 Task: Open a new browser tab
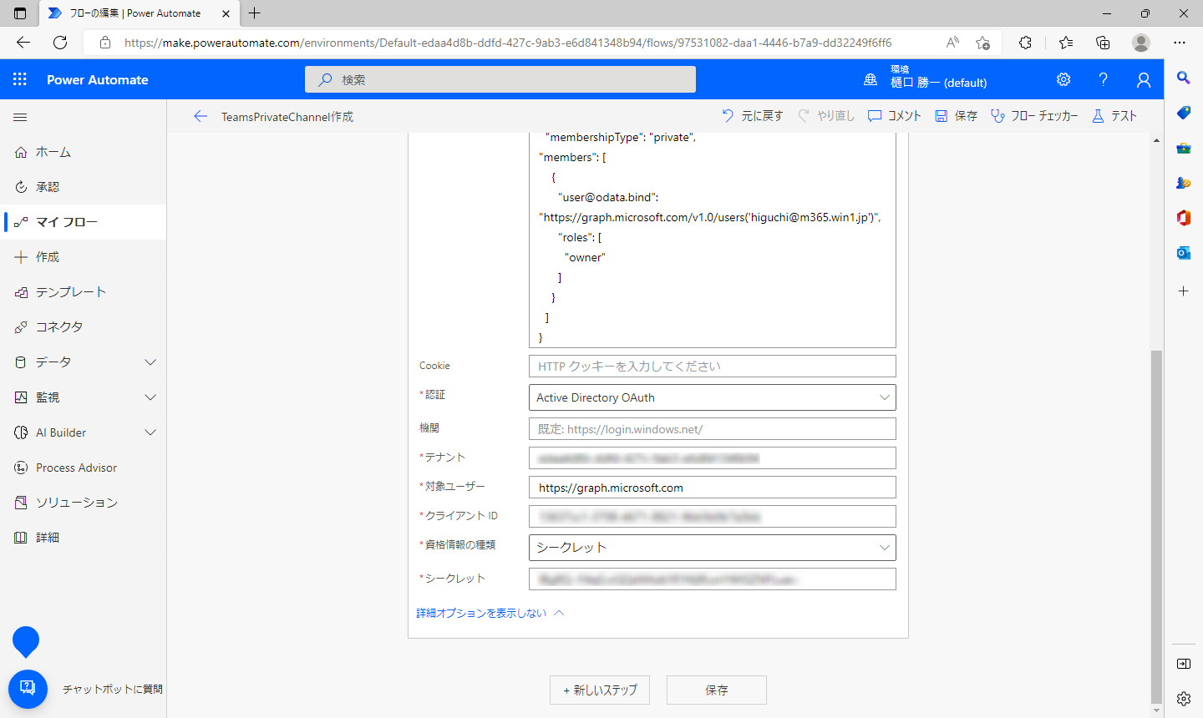(255, 13)
